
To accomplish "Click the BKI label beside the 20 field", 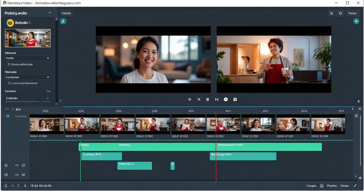I will (18, 110).
